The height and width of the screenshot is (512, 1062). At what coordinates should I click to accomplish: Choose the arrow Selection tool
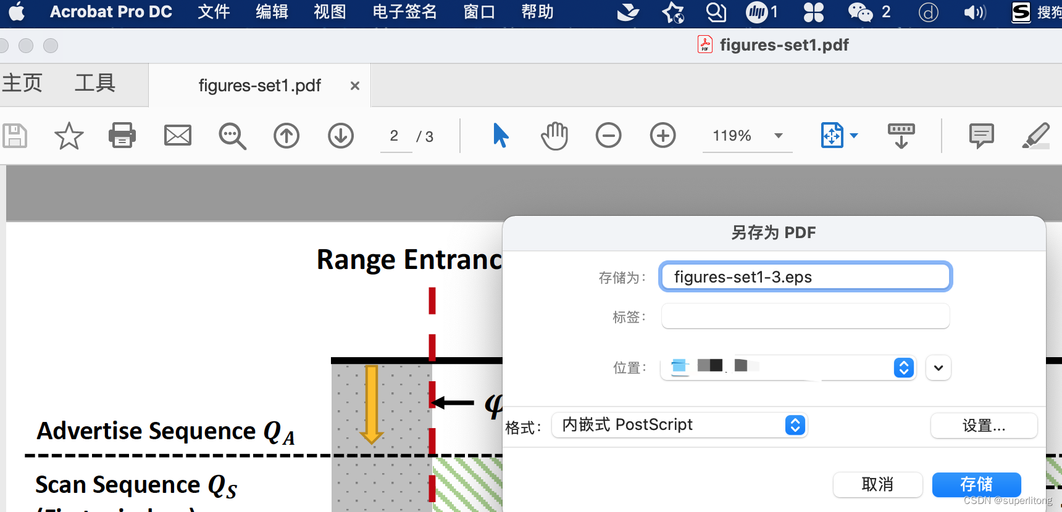tap(501, 136)
